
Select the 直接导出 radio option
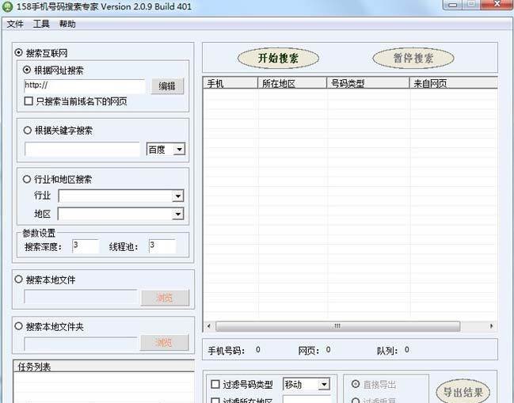pyautogui.click(x=356, y=384)
